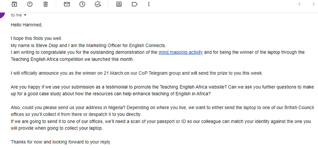This screenshot has height=148, width=318.
Task: Open the Labels icon
Action: (135, 4)
